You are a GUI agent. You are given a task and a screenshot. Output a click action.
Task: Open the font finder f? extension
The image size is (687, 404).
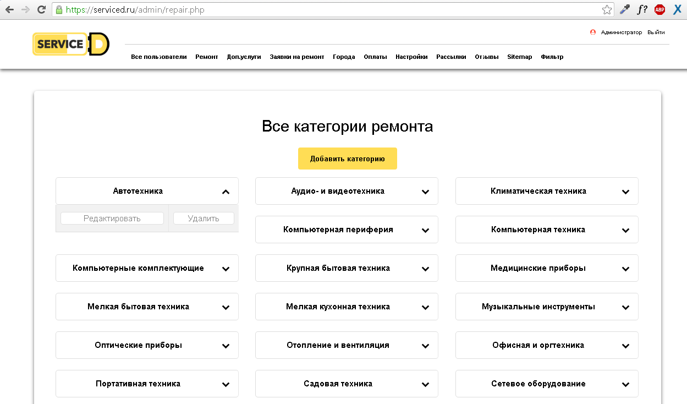point(642,9)
